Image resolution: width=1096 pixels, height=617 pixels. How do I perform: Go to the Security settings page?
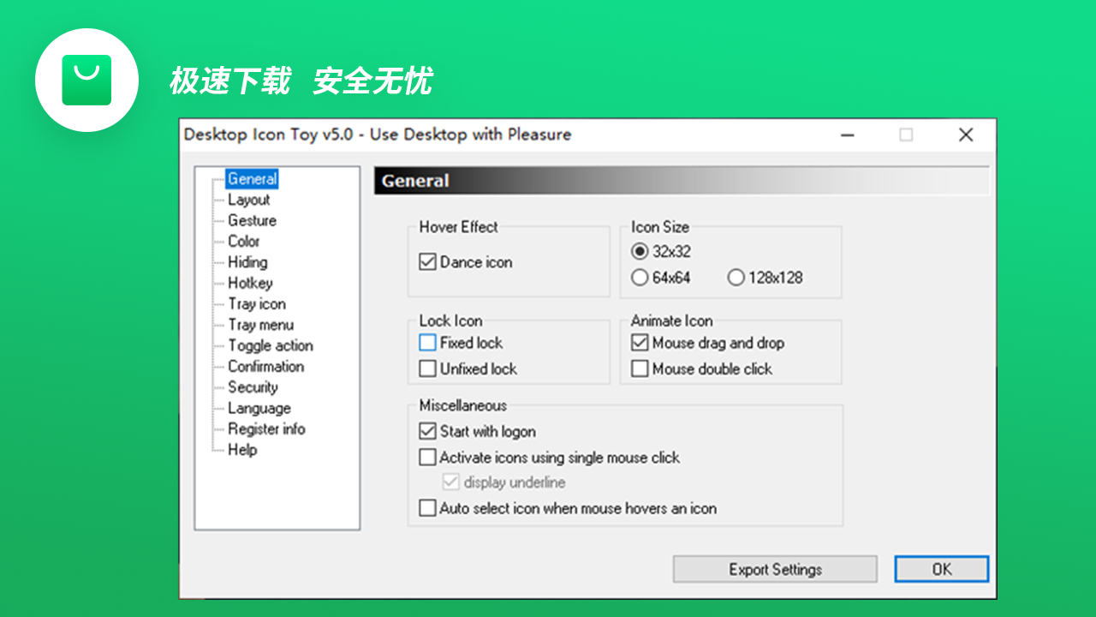(x=253, y=387)
